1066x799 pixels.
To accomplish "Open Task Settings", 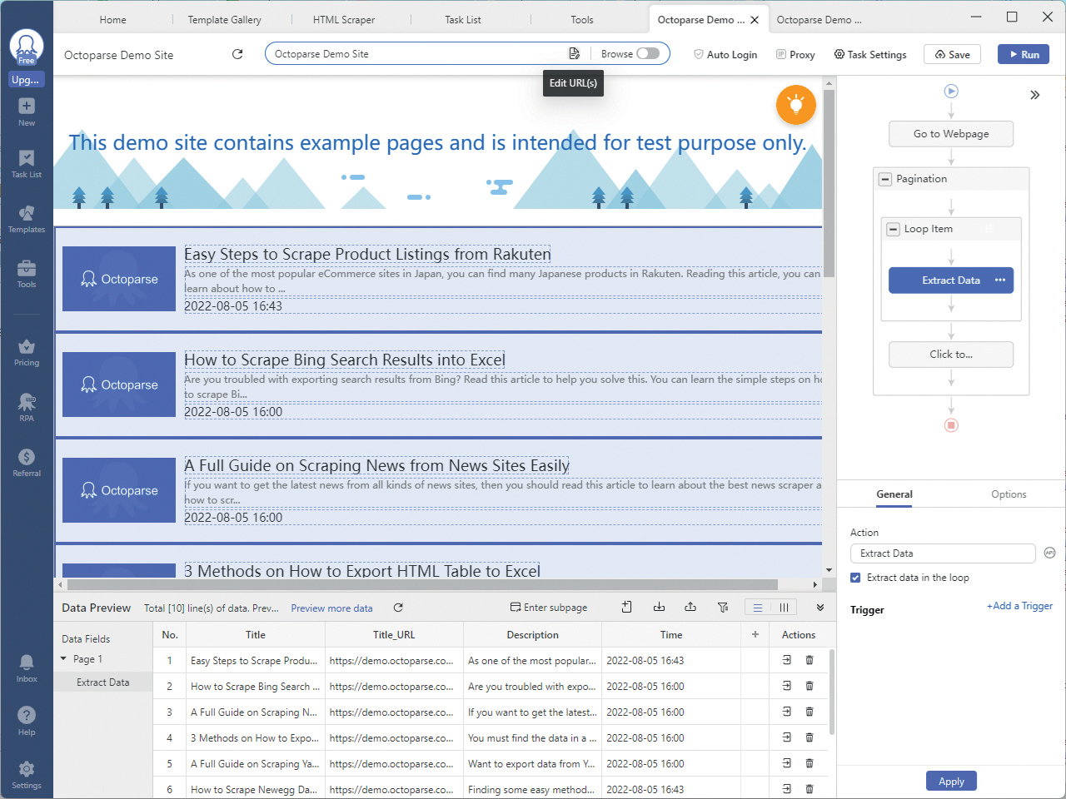I will click(x=870, y=54).
